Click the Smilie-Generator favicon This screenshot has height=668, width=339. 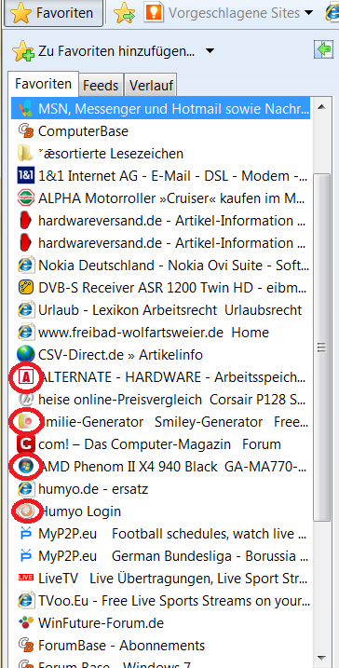pyautogui.click(x=26, y=422)
